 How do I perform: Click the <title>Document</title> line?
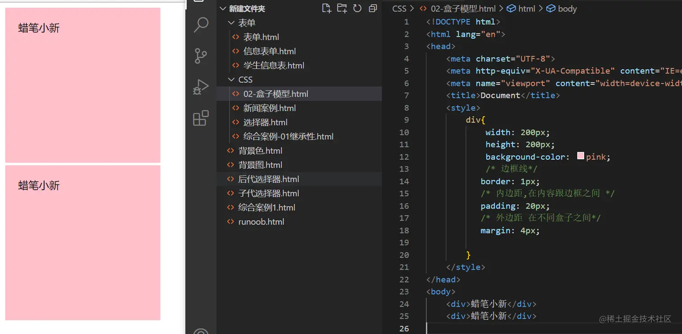coord(503,95)
